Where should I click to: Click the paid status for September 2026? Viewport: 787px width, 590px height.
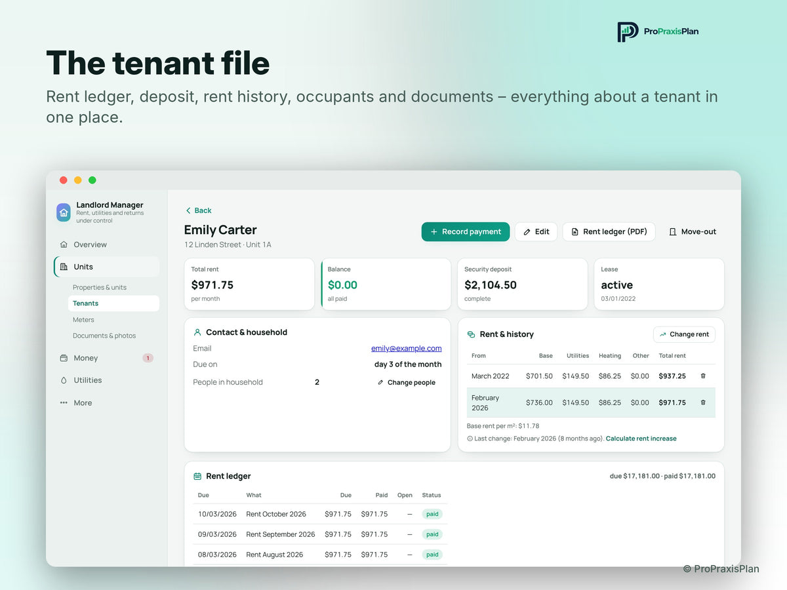coord(432,534)
